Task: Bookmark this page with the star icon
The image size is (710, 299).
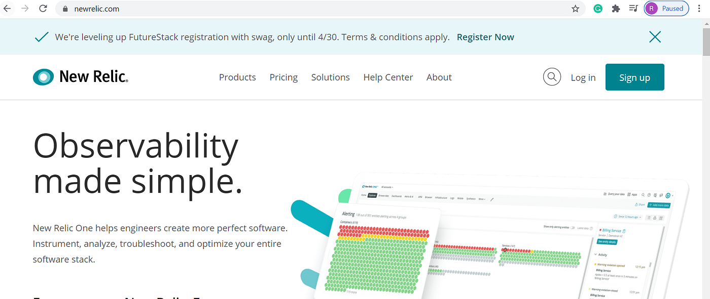Action: pos(575,9)
